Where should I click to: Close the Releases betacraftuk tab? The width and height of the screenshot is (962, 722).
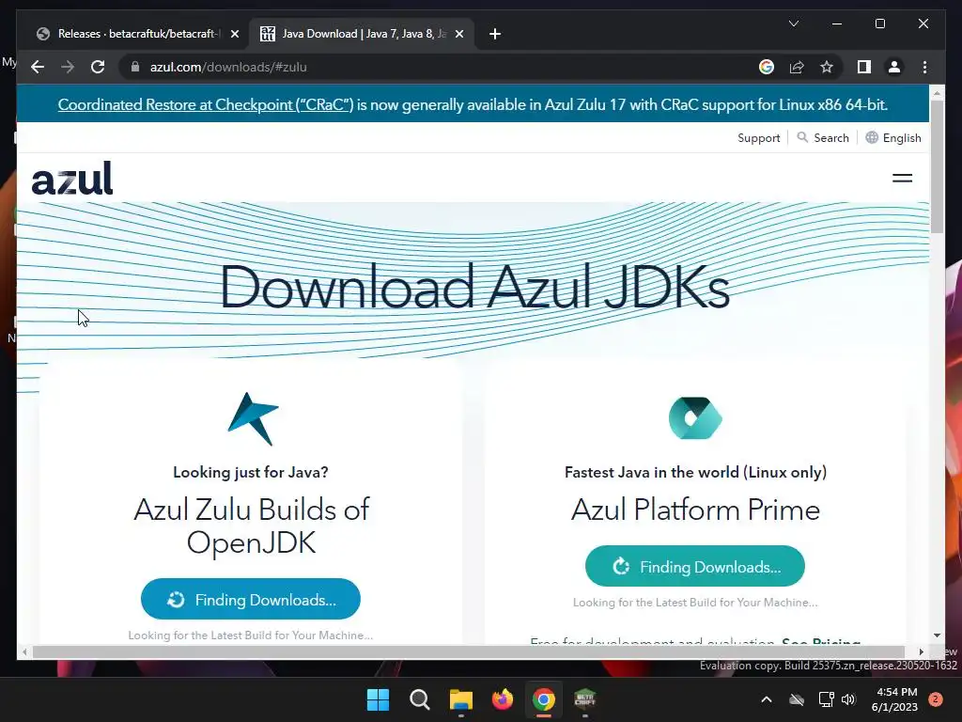[234, 34]
